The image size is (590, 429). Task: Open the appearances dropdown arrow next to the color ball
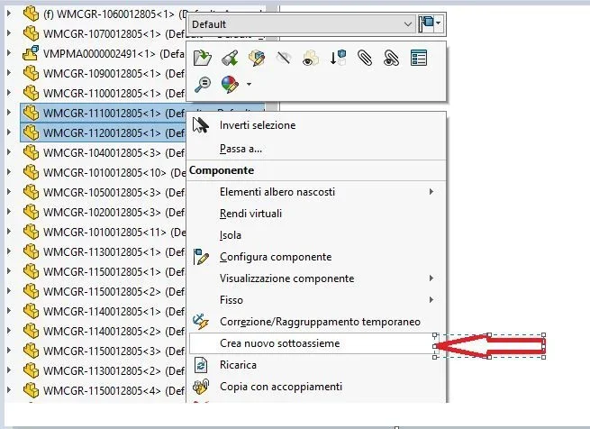(249, 84)
